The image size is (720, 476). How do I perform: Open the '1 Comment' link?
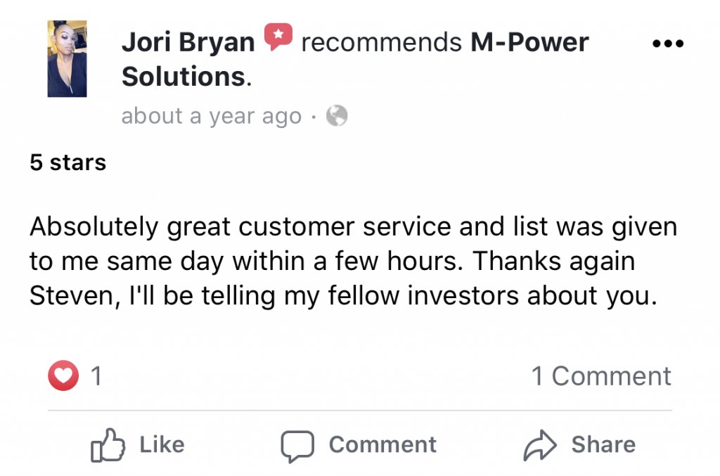coord(601,376)
